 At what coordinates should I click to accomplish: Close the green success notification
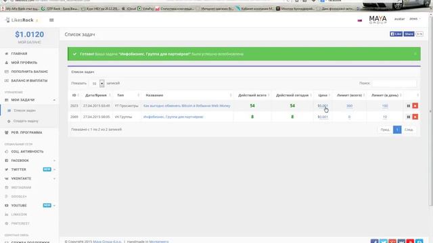point(415,54)
